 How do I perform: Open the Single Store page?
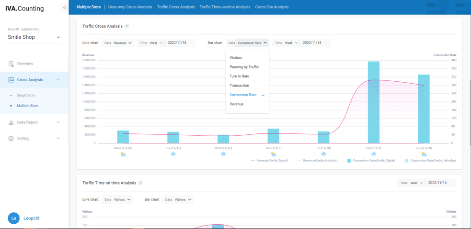(x=26, y=95)
